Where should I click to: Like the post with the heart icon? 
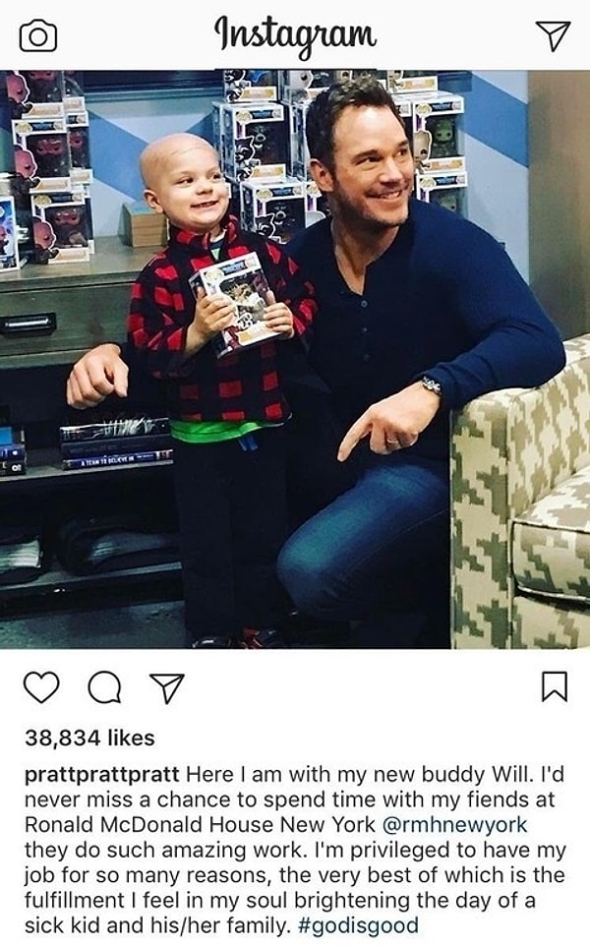(41, 686)
